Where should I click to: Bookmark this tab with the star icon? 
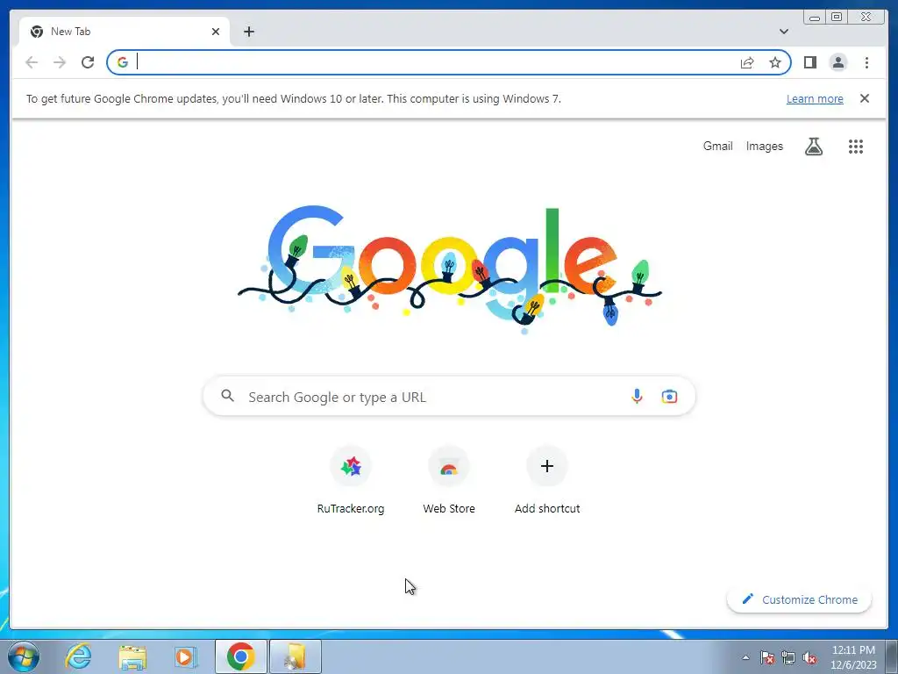tap(775, 62)
